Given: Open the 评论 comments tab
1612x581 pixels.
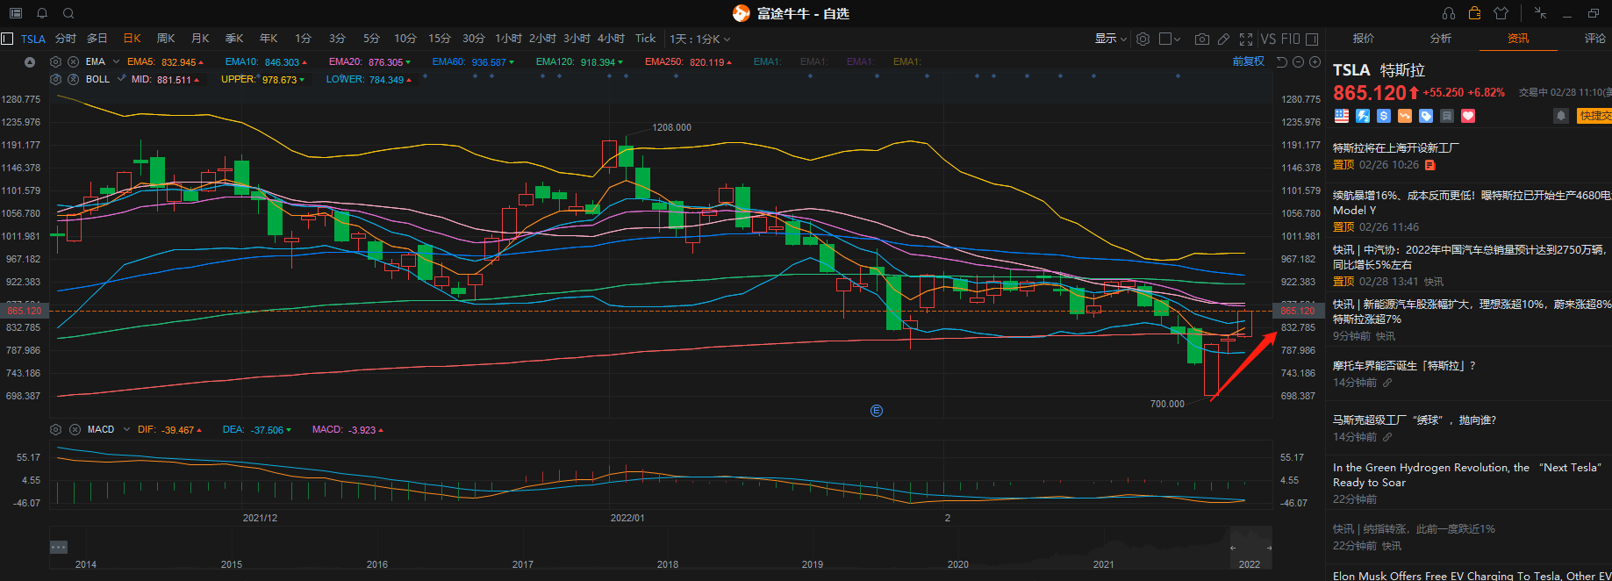Looking at the screenshot, I should pos(1595,39).
